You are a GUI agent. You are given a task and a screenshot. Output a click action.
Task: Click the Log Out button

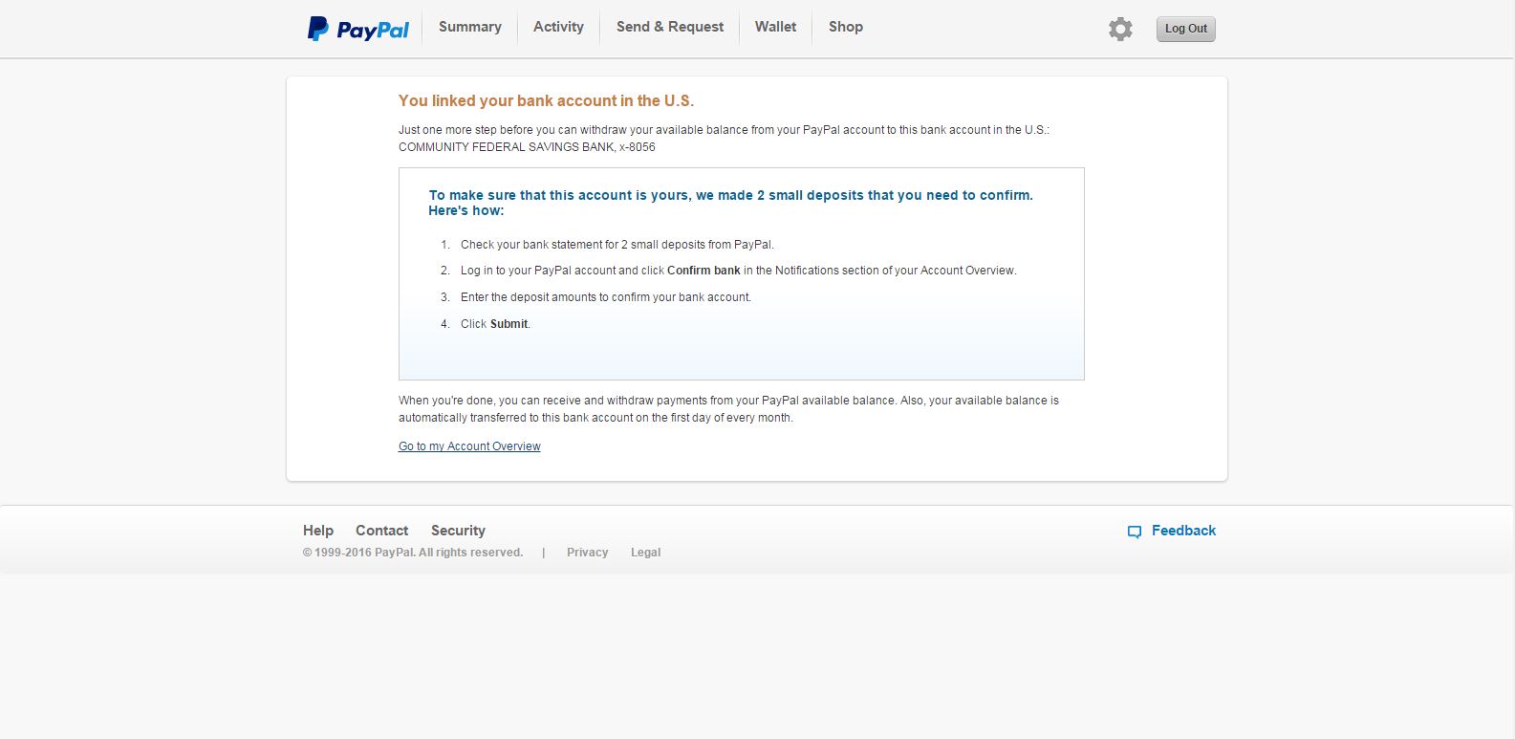tap(1186, 29)
